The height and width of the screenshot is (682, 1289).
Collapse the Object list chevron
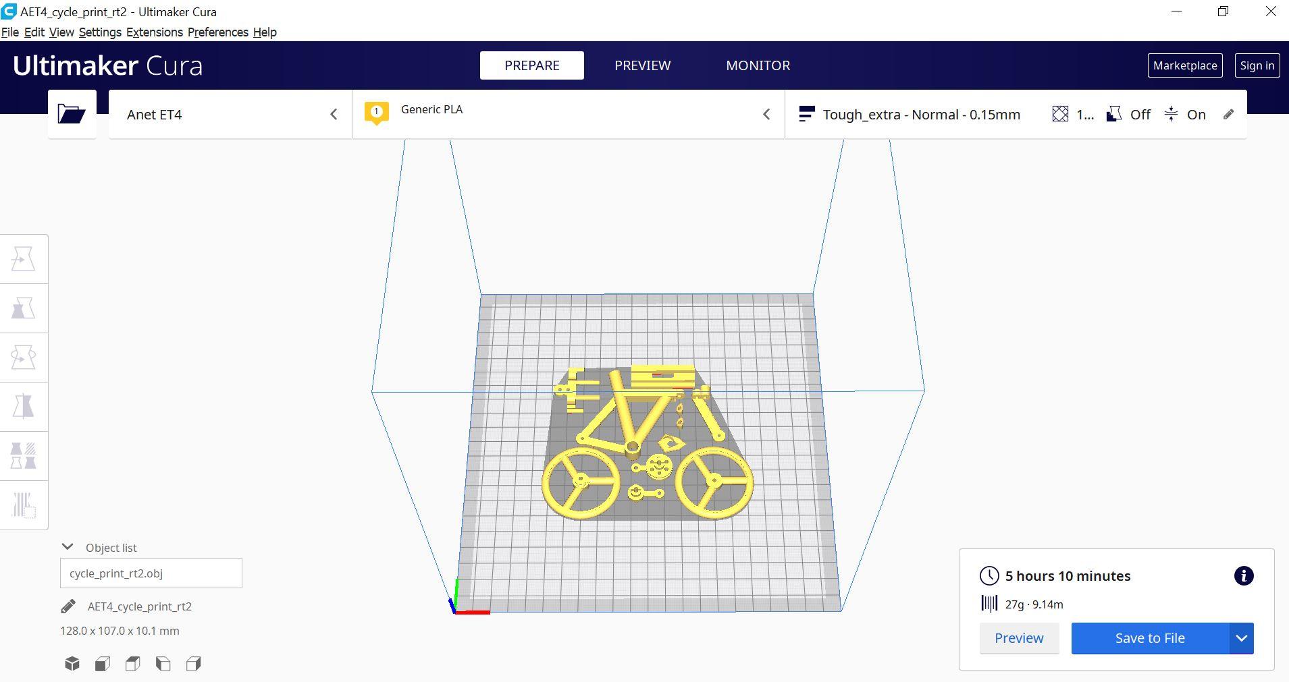[68, 547]
